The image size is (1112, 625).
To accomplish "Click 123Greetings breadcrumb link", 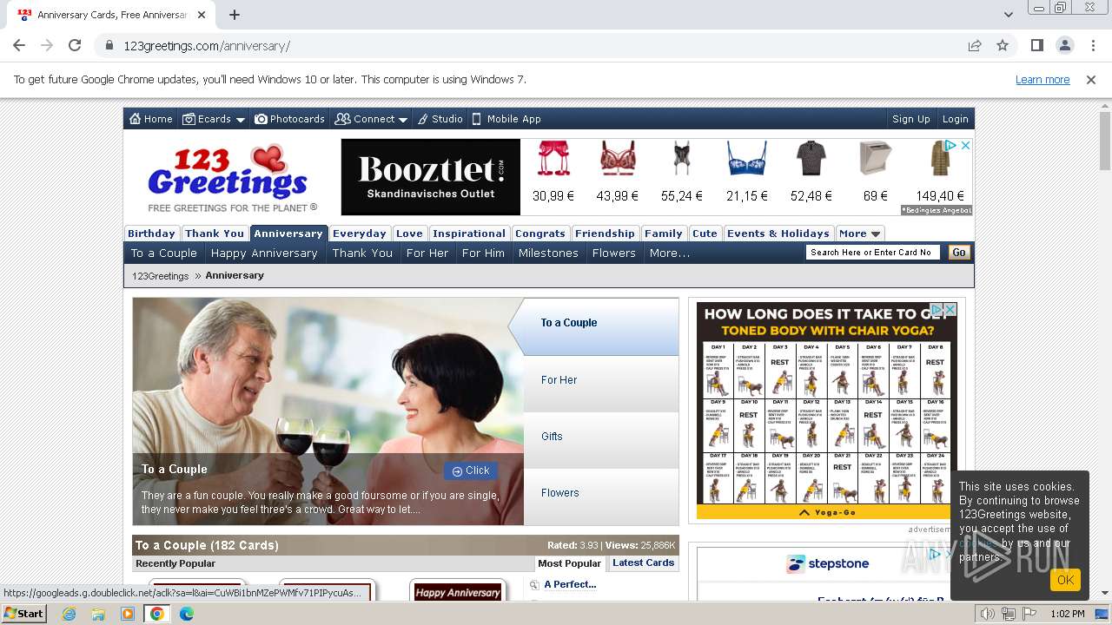I will pyautogui.click(x=160, y=276).
